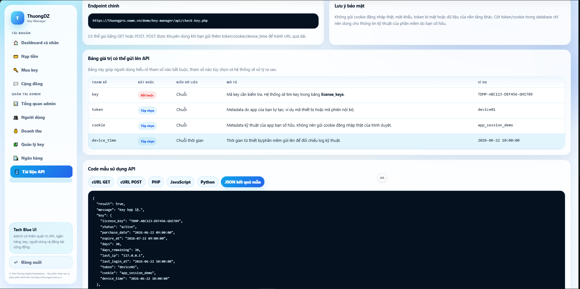Click example value TDMP-ABC123-DEF456-GHI789 in table
The width and height of the screenshot is (580, 289).
point(505,94)
